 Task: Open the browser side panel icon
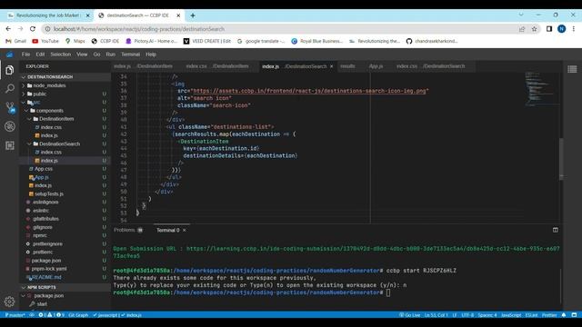(549, 29)
